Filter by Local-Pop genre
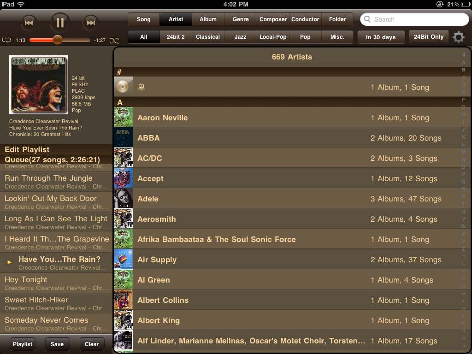The height and width of the screenshot is (354, 472). 273,37
